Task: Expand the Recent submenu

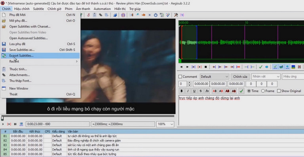Action: coord(40,61)
